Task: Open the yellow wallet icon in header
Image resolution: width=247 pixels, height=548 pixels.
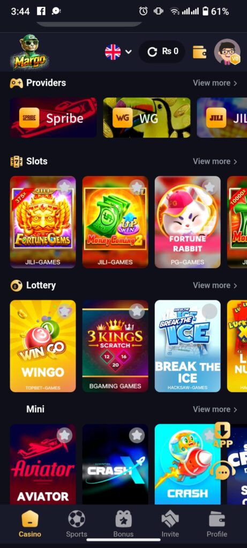Action: [199, 52]
